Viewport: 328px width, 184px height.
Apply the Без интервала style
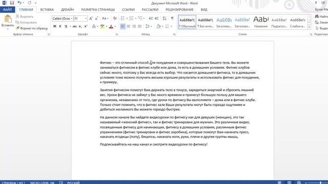point(206,22)
